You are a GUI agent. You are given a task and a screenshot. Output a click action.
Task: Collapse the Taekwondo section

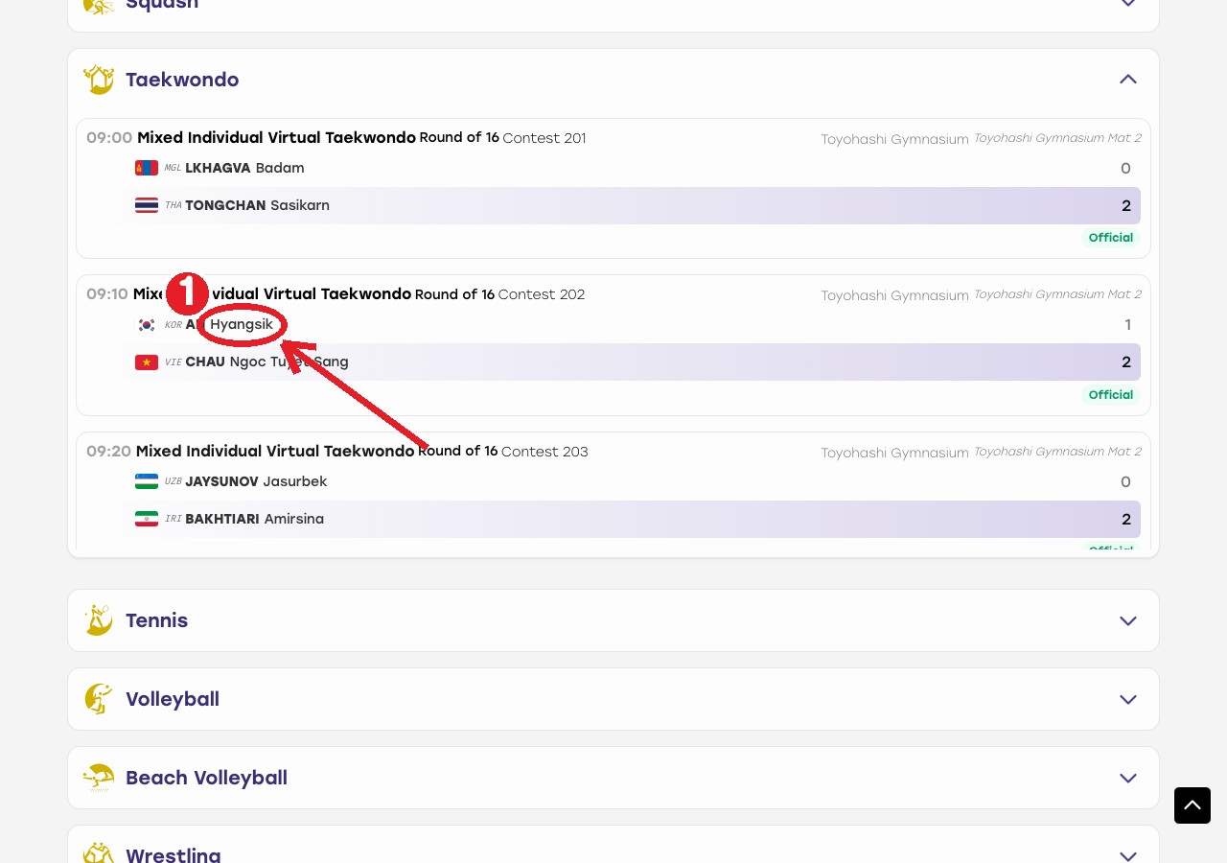pos(1128,80)
